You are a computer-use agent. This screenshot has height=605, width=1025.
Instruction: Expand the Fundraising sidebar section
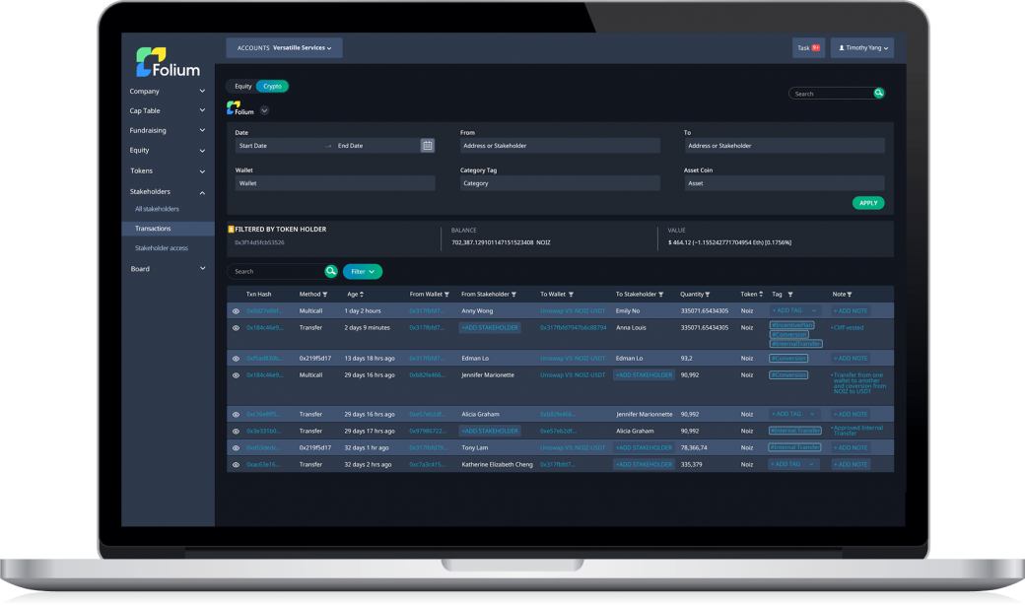tap(168, 130)
